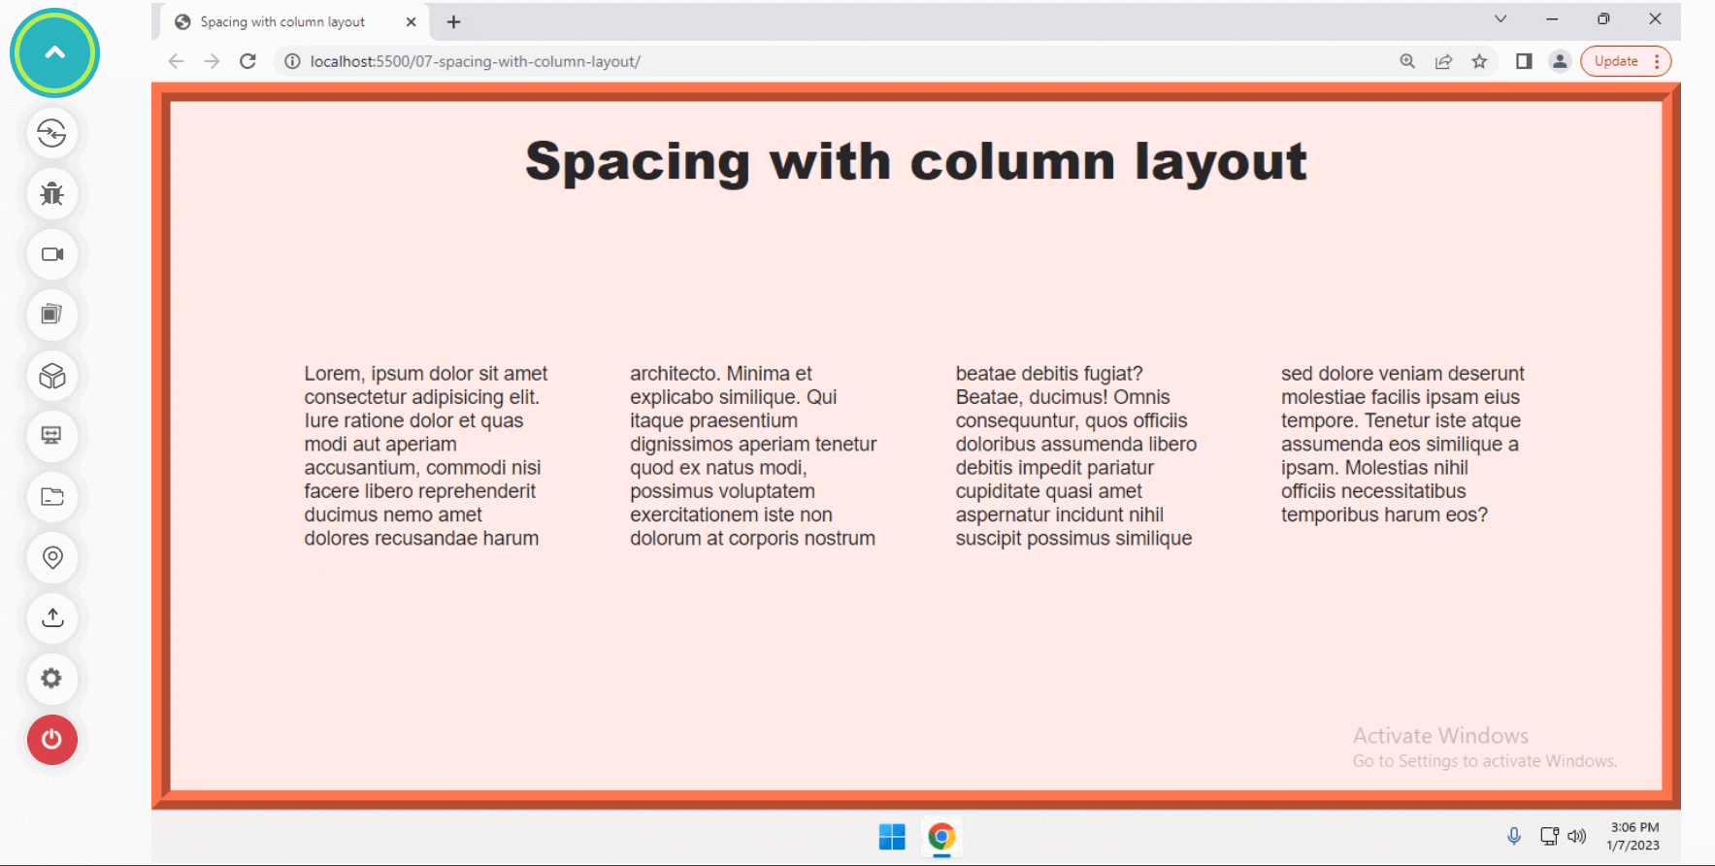This screenshot has width=1715, height=866.
Task: Open the Chrome three-dot menu
Action: pos(1657,61)
